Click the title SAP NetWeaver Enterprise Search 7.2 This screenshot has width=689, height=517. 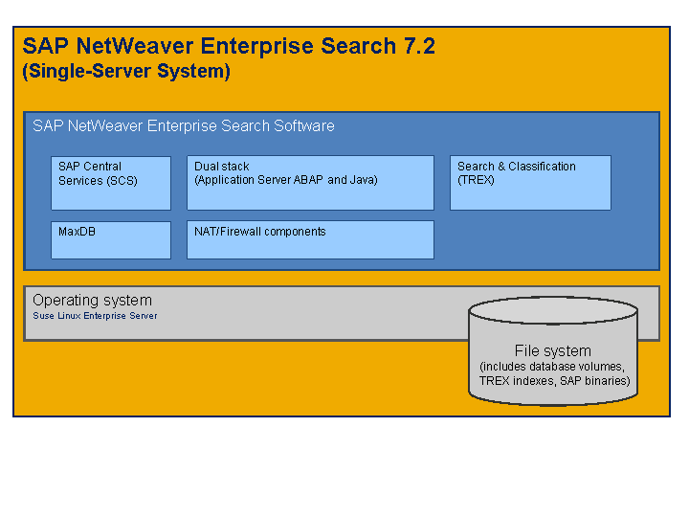coord(229,46)
